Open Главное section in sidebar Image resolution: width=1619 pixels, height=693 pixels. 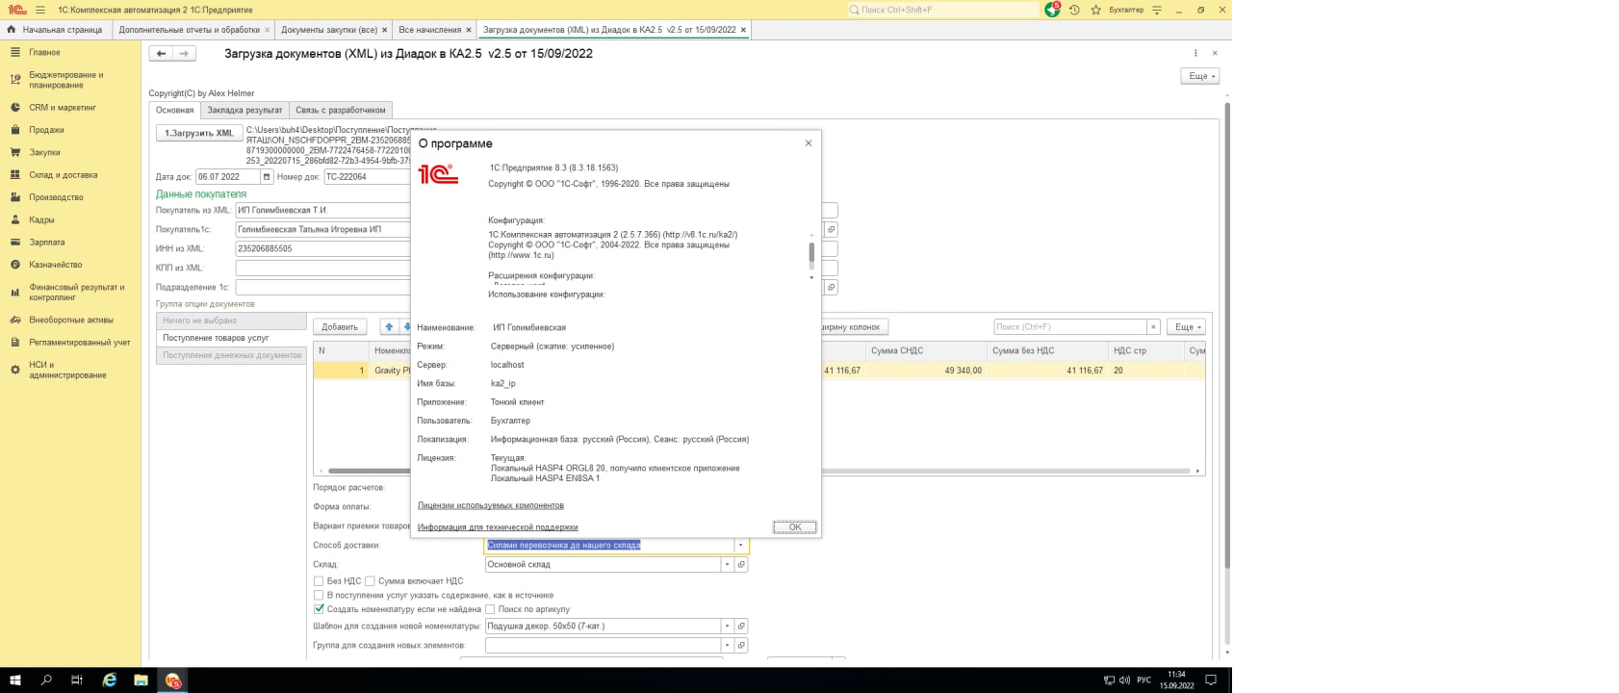pos(44,53)
